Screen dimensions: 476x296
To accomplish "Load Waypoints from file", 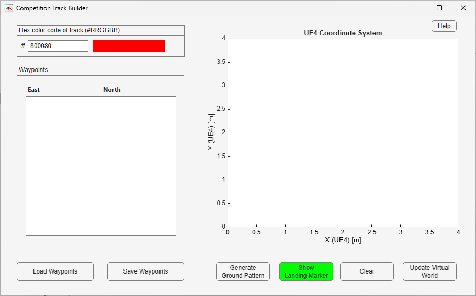I will [x=55, y=271].
